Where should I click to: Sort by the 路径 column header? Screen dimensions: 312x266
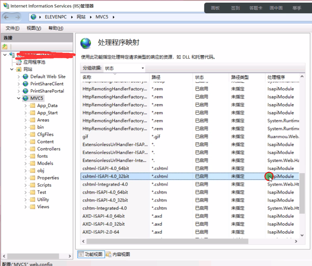(x=171, y=77)
